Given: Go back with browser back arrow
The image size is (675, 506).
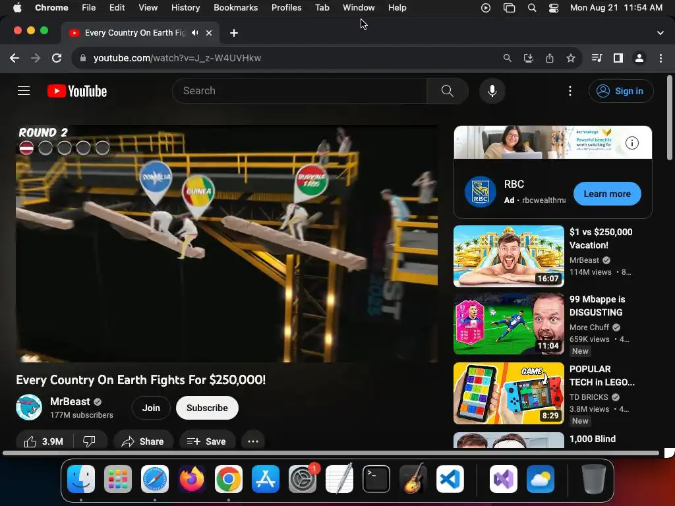Looking at the screenshot, I should (15, 58).
